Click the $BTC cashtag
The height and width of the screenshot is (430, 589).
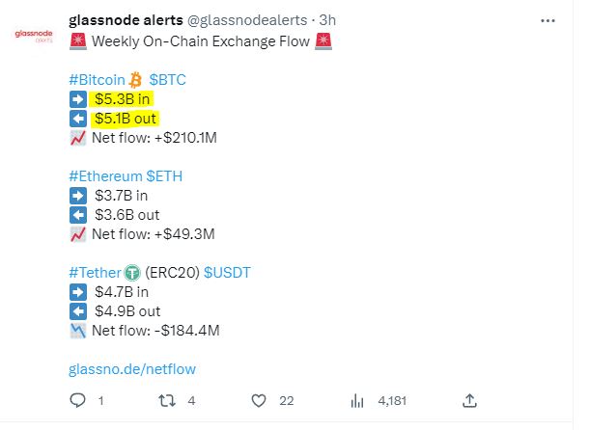click(168, 80)
